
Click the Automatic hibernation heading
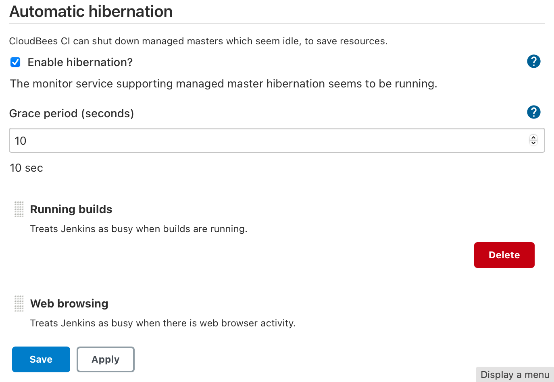(91, 12)
